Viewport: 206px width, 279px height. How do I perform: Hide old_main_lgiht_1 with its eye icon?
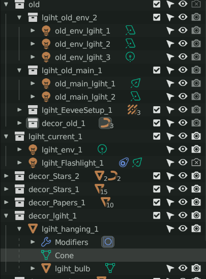coord(183,83)
